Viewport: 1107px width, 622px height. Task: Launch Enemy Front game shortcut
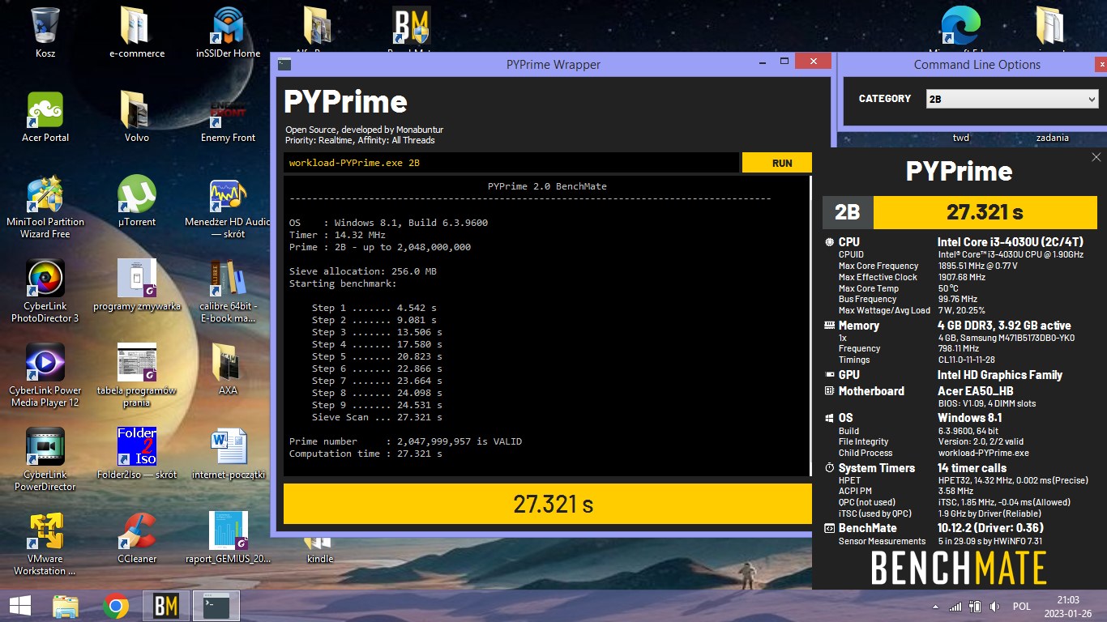click(x=229, y=117)
